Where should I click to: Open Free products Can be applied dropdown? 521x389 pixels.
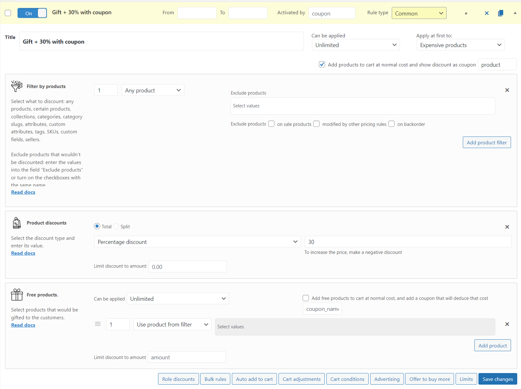click(178, 299)
